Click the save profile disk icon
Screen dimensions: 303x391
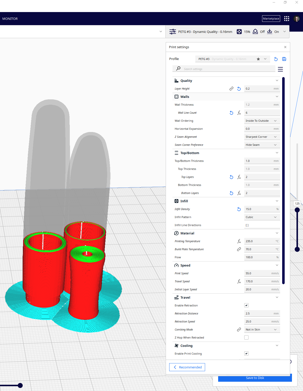[284, 59]
